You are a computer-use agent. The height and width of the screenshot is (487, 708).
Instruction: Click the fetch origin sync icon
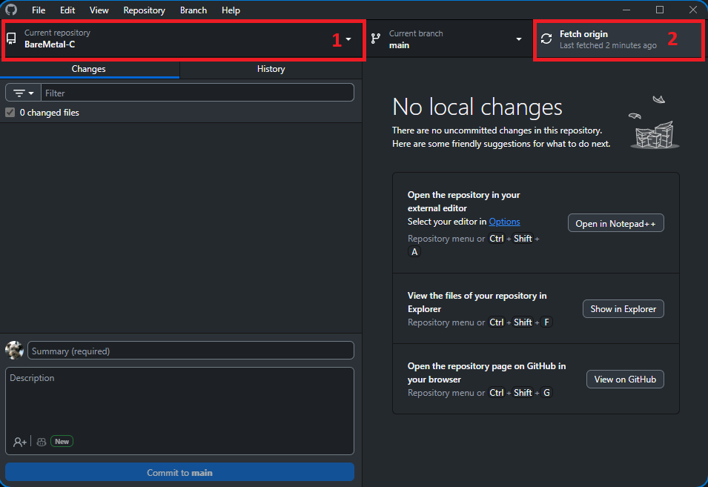pos(546,39)
